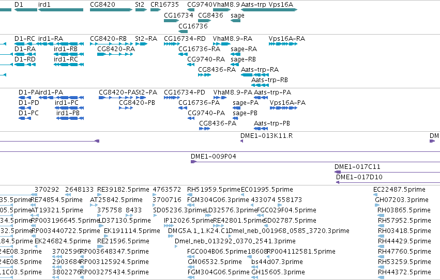This screenshot has width=440, height=280.
Task: Click the CG16736 gene feature
Action: point(183,32)
